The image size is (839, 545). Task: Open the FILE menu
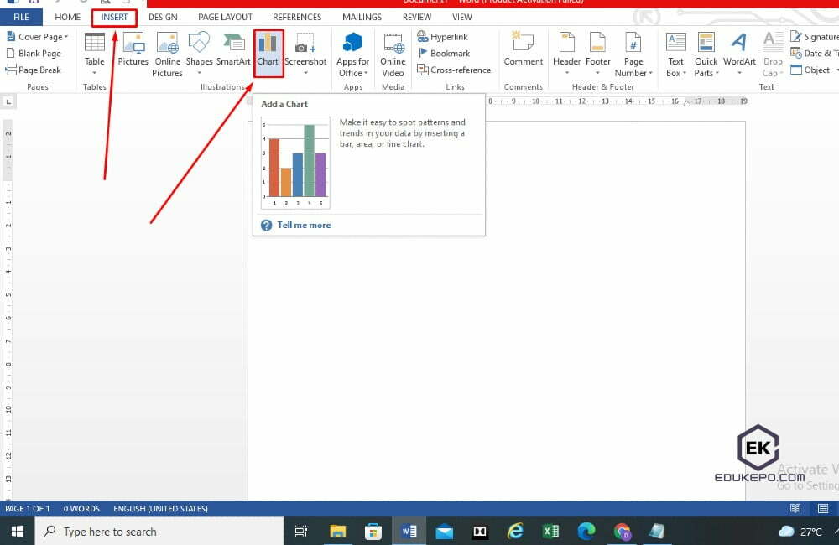21,17
